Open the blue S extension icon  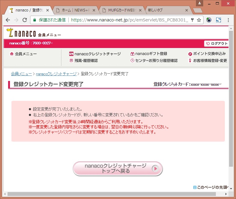point(219,20)
